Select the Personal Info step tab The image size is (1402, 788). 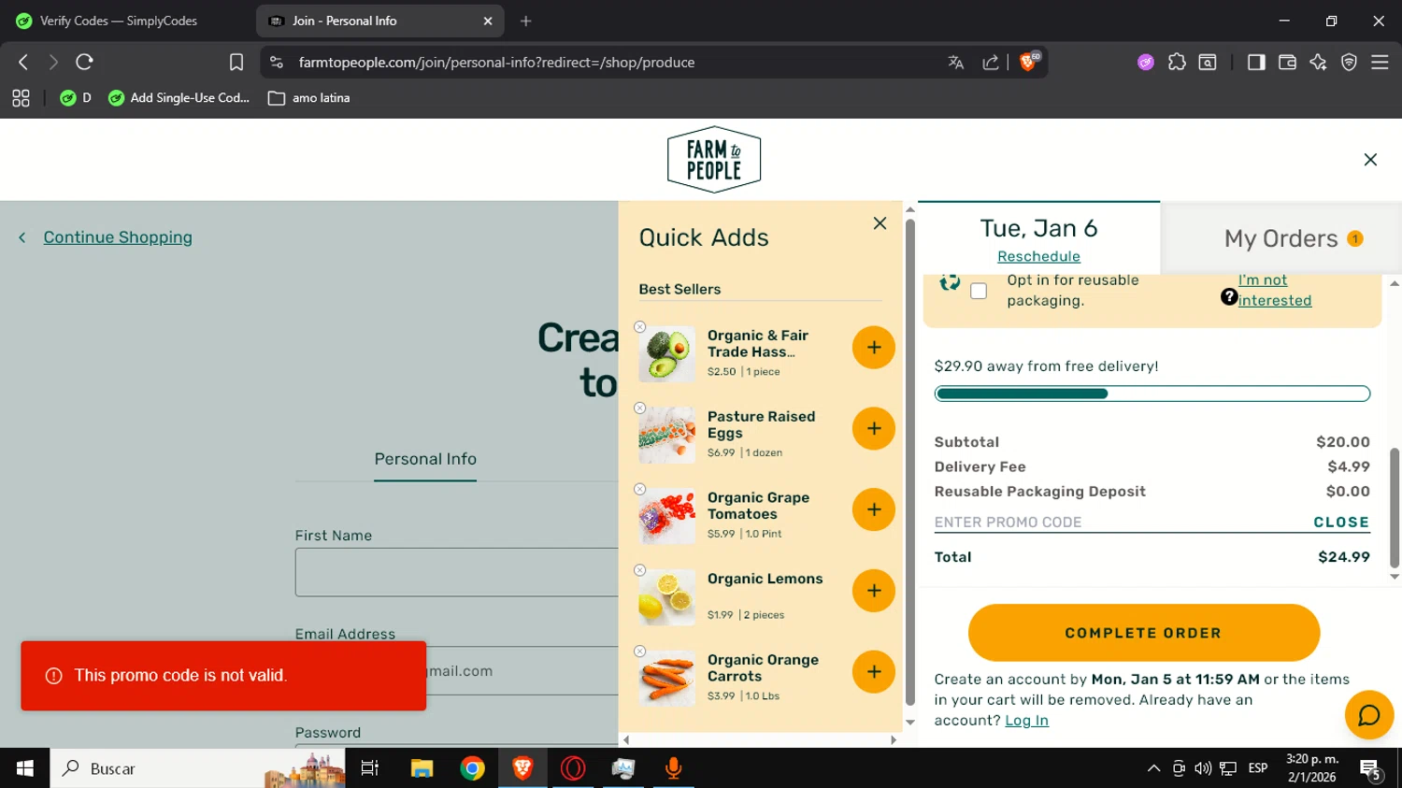[x=425, y=459]
